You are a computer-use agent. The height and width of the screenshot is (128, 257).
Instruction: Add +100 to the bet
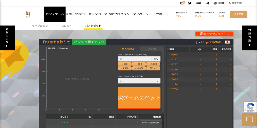(125, 64)
